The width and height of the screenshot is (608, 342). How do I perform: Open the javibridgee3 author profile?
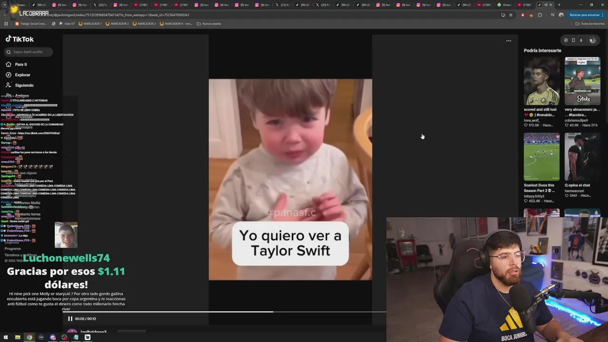coord(93,332)
